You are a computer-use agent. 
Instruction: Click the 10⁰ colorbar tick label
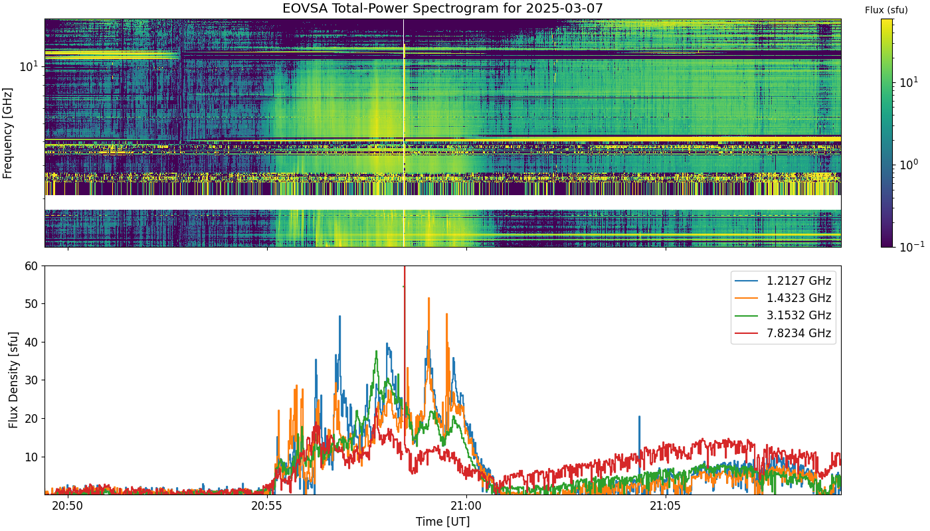[x=908, y=163]
